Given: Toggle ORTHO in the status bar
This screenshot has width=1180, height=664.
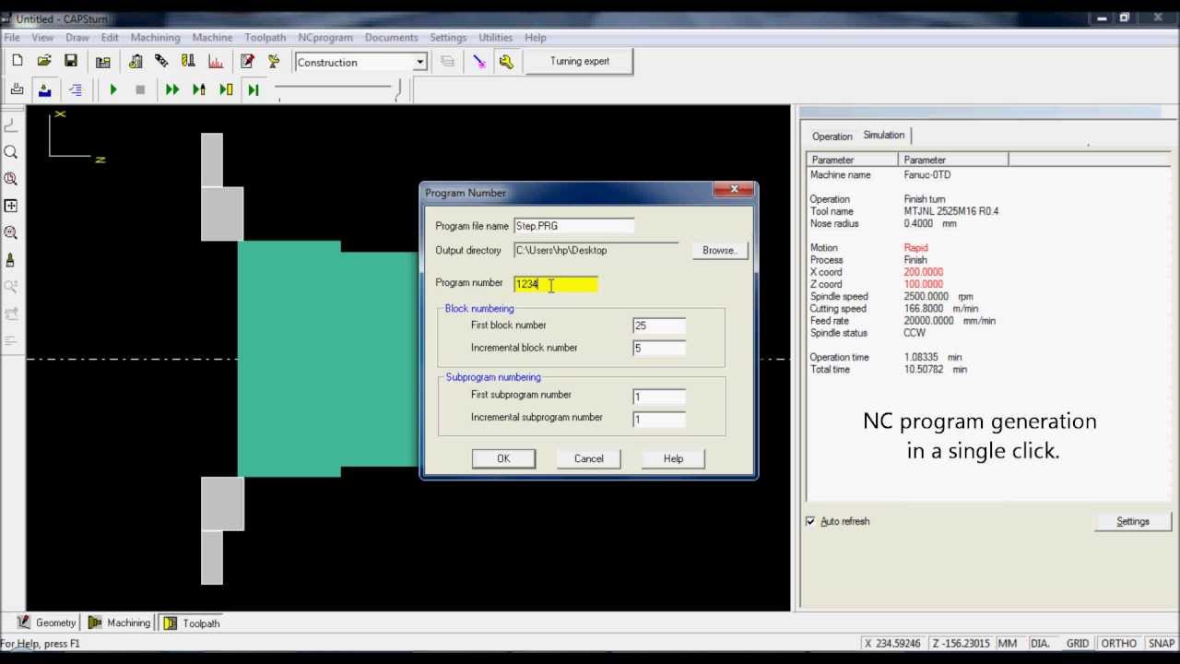Looking at the screenshot, I should (1118, 643).
